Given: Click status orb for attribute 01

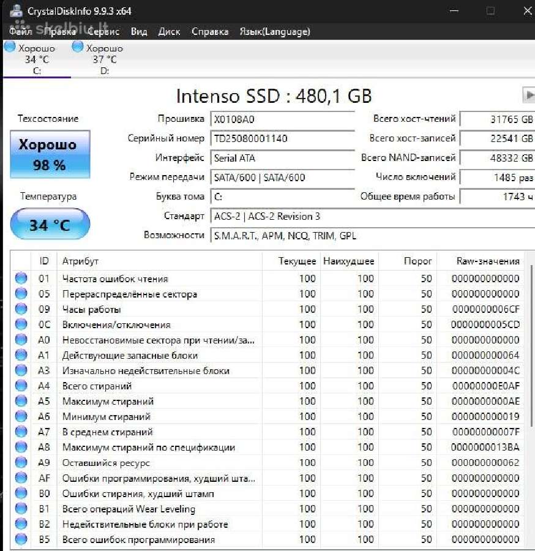Looking at the screenshot, I should (x=21, y=278).
